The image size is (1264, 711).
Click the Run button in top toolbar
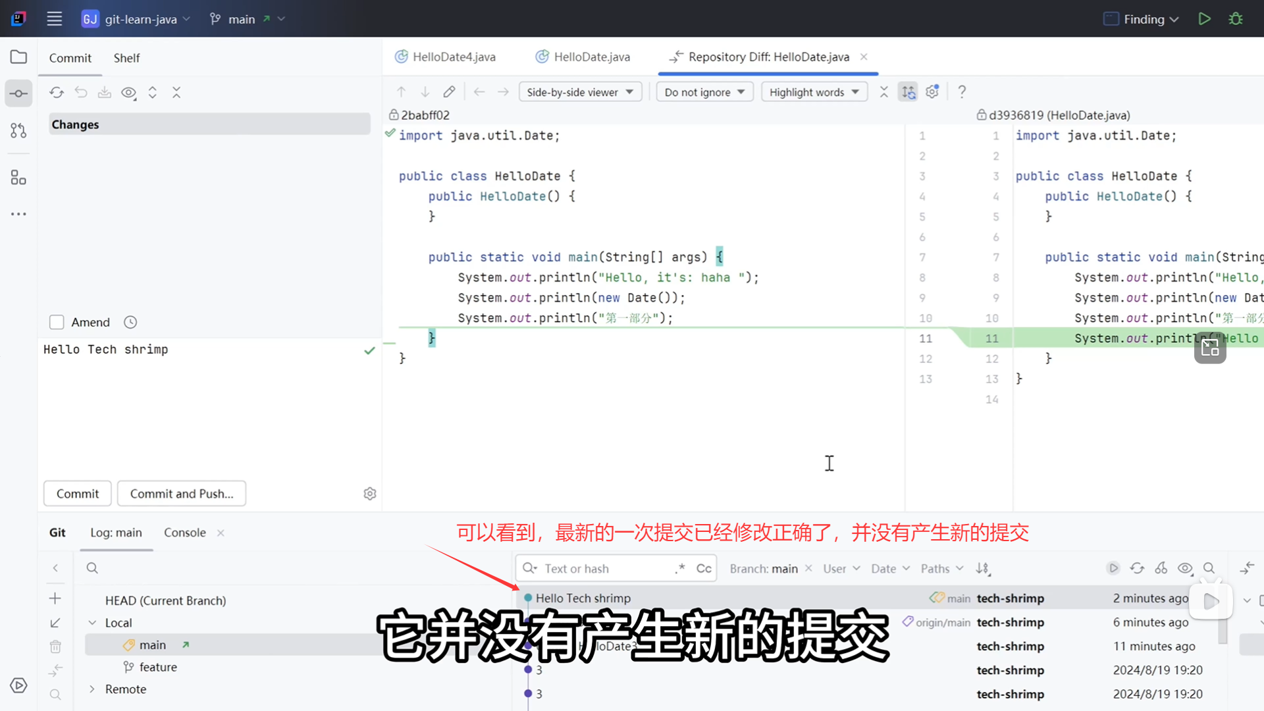[1204, 19]
